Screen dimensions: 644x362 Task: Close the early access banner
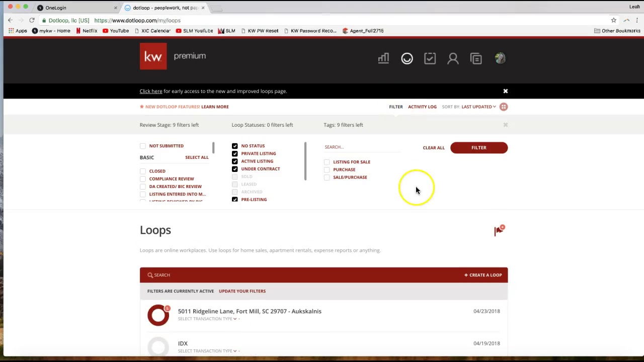(505, 91)
